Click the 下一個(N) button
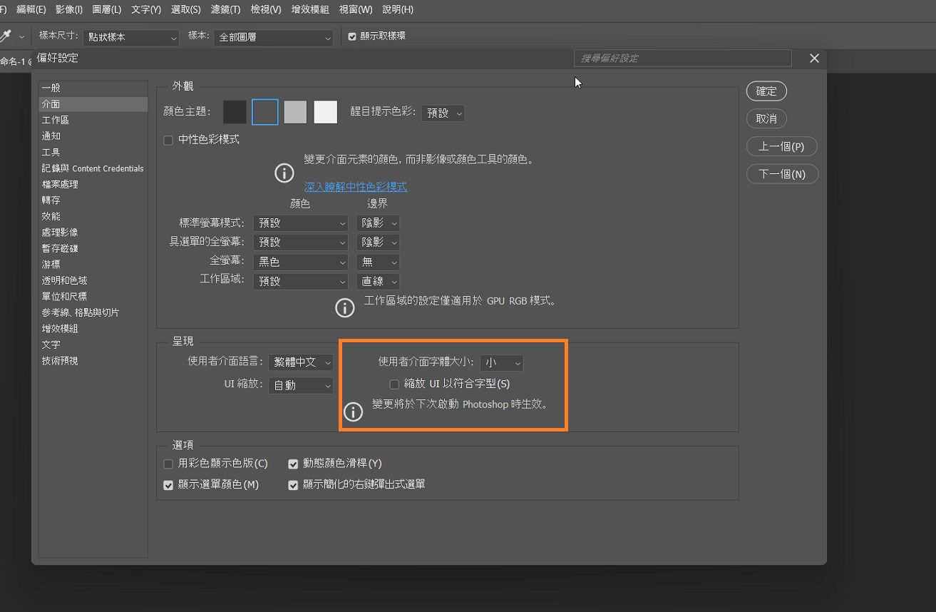This screenshot has width=936, height=612. [782, 173]
